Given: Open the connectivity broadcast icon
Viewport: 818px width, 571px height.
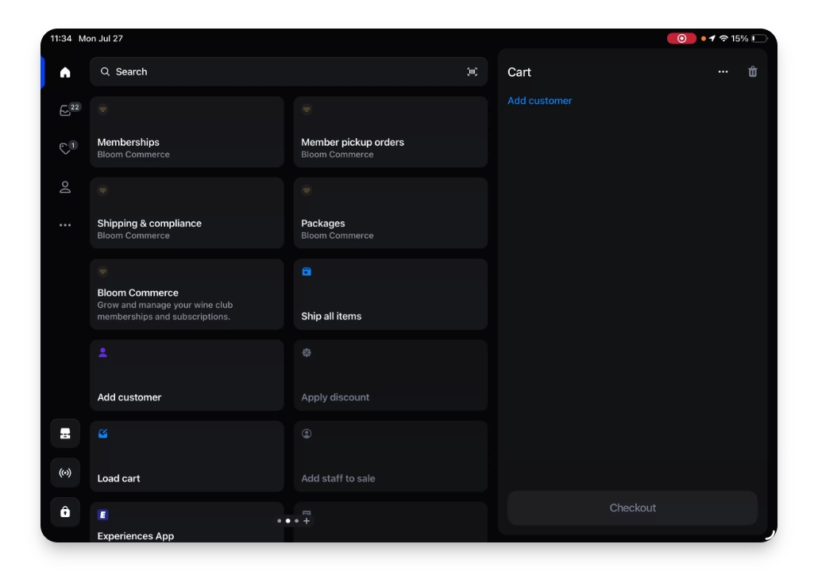Looking at the screenshot, I should pos(64,473).
